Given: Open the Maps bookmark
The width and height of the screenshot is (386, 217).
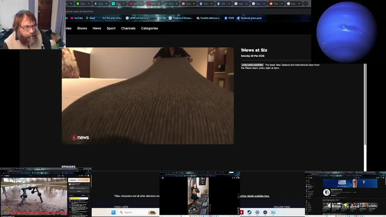Looking at the screenshot, I should (90, 18).
